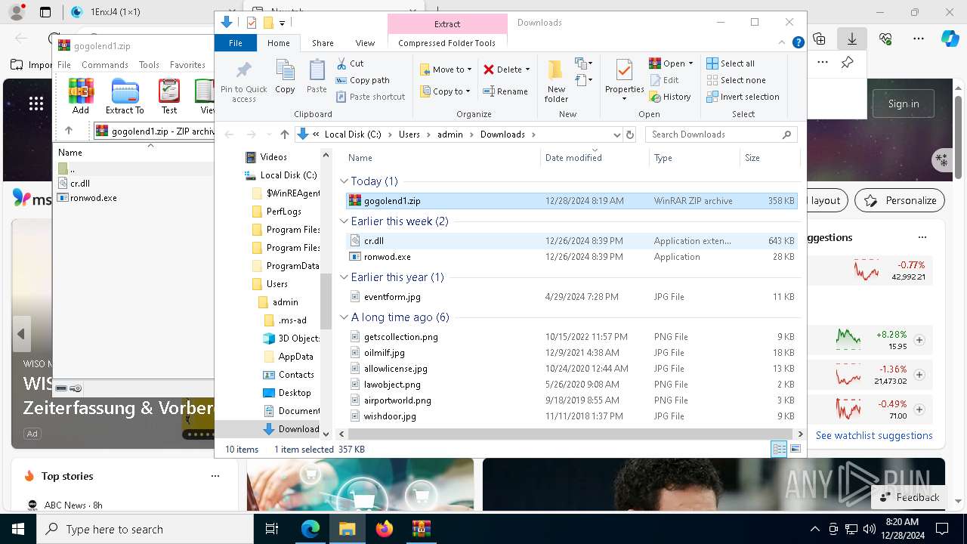Click Select all in ribbon
The width and height of the screenshot is (967, 544).
coord(731,63)
